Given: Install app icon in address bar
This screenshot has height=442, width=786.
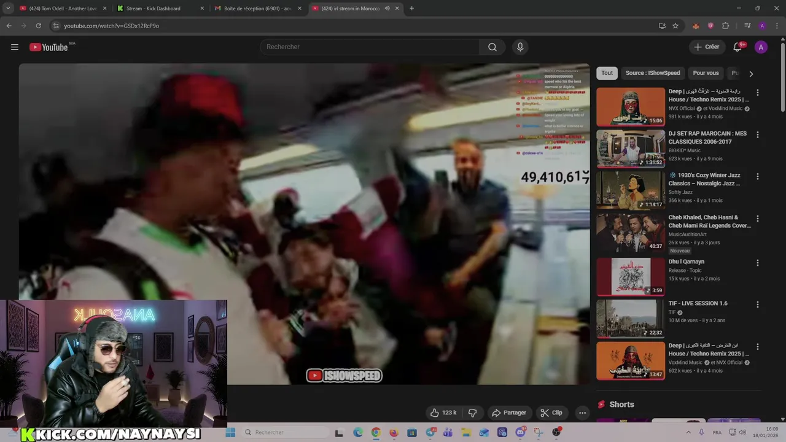Looking at the screenshot, I should 662,26.
